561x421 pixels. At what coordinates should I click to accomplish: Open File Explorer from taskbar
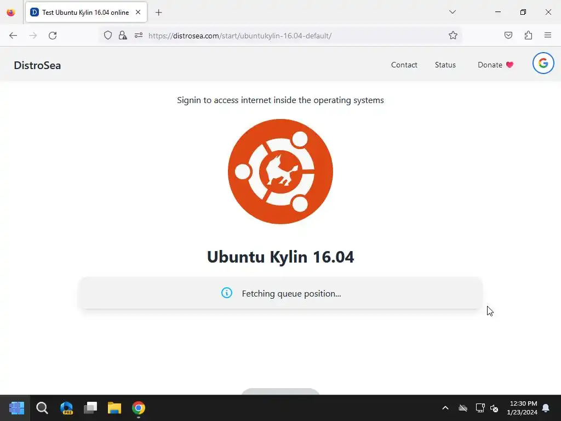115,408
